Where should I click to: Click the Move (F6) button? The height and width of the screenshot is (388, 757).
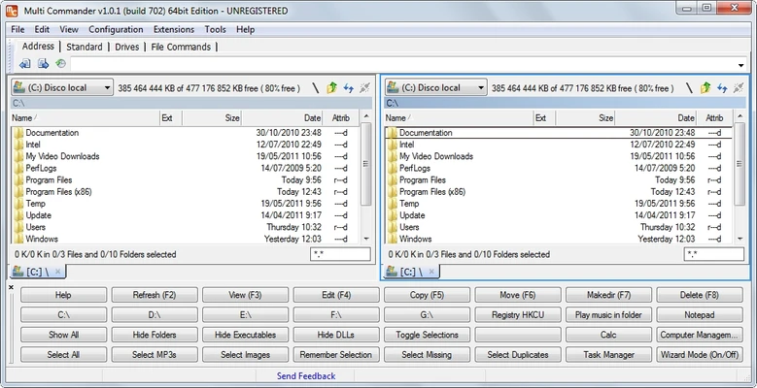518,295
